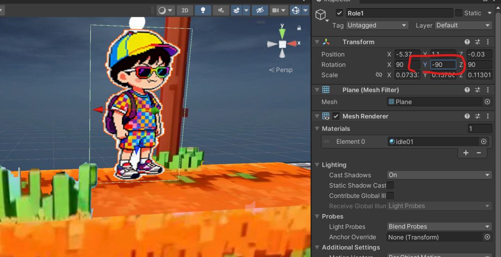Open the Cast Shadows dropdown
Image resolution: width=501 pixels, height=257 pixels.
click(439, 175)
